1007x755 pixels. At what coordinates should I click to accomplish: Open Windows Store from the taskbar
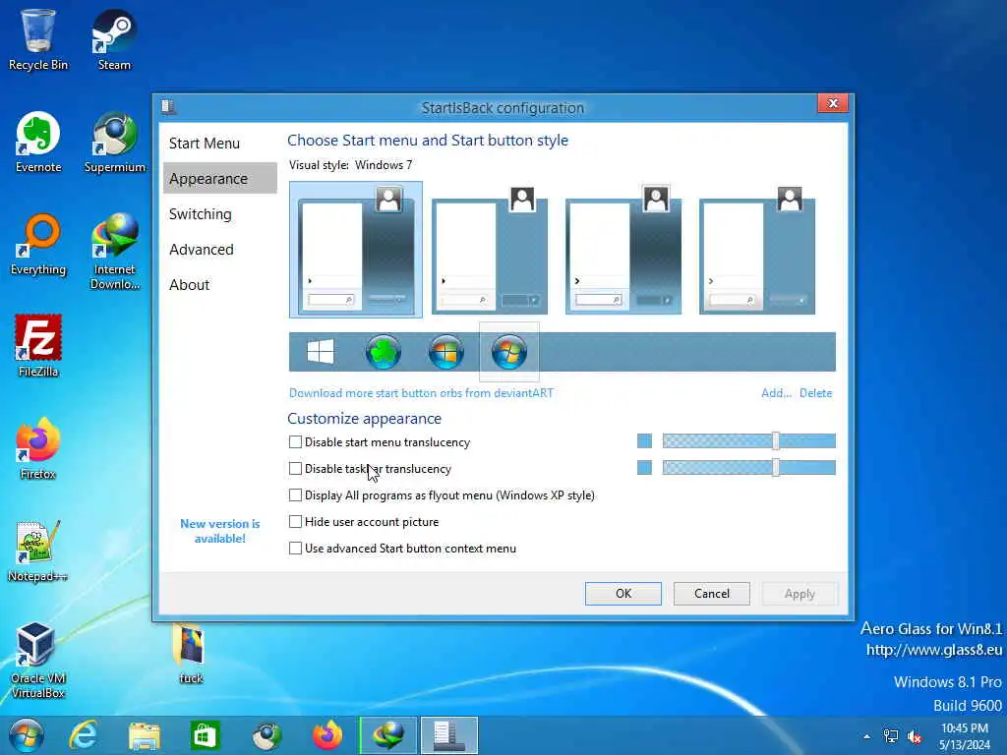205,735
